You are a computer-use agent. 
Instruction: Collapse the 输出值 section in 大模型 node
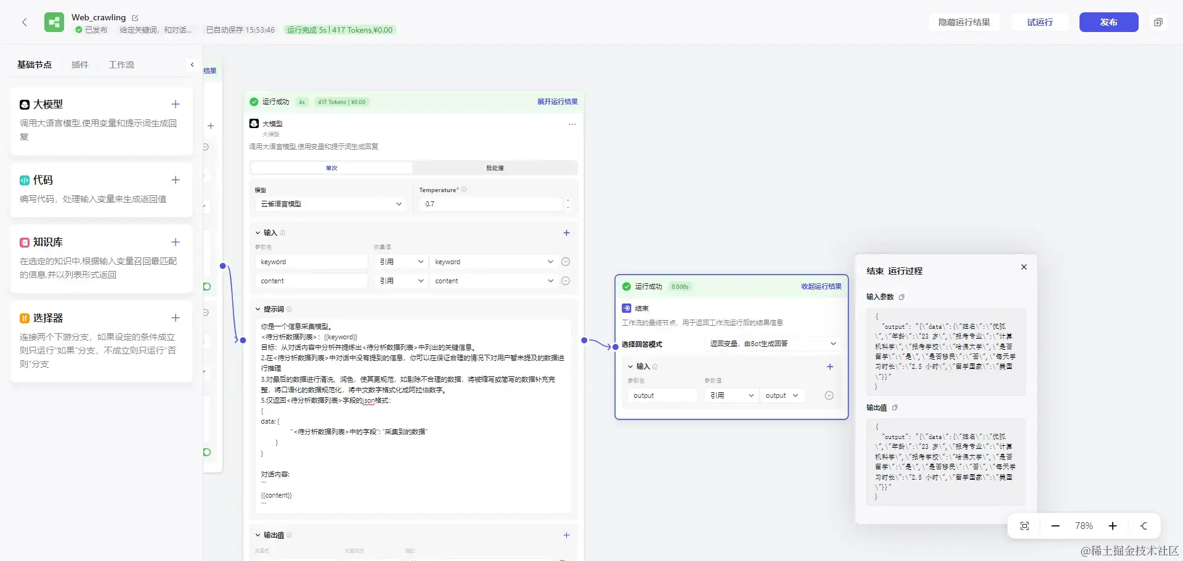point(258,535)
